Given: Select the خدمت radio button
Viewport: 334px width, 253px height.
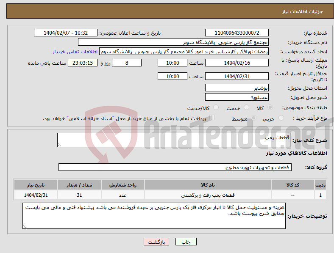Looking at the screenshot, I should pos(246,107).
